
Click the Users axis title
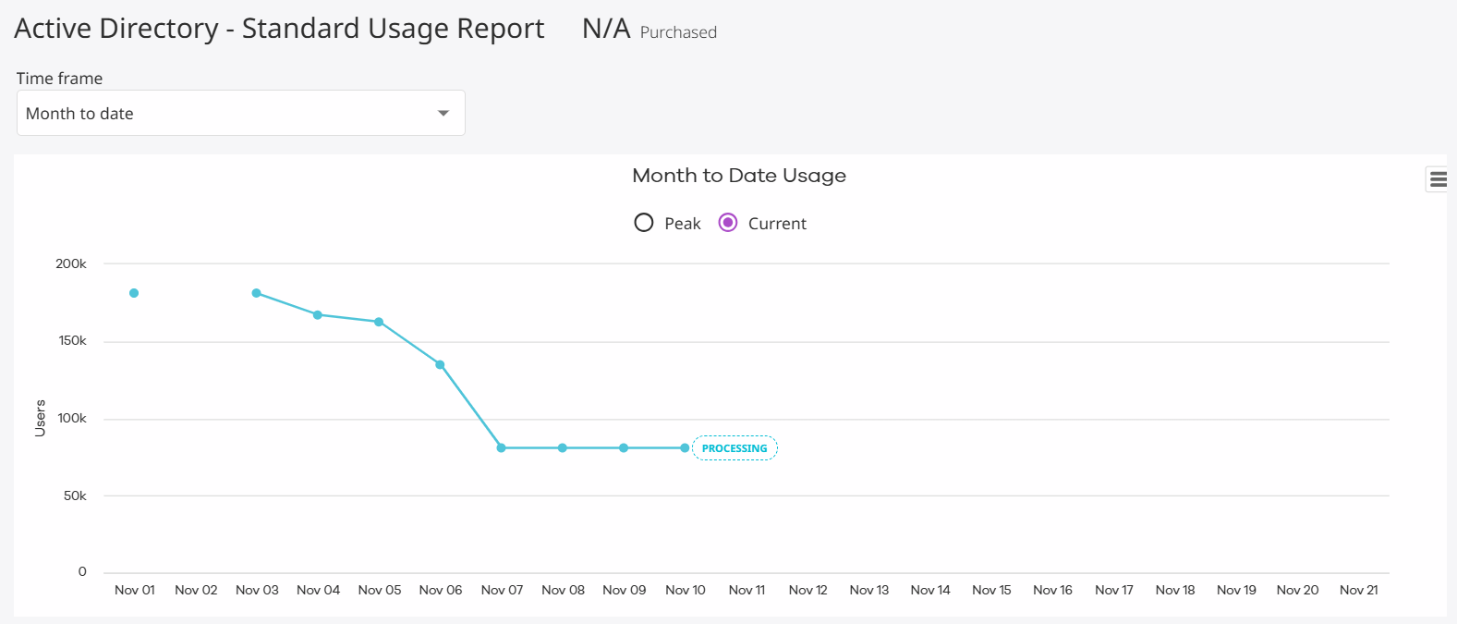[x=40, y=418]
